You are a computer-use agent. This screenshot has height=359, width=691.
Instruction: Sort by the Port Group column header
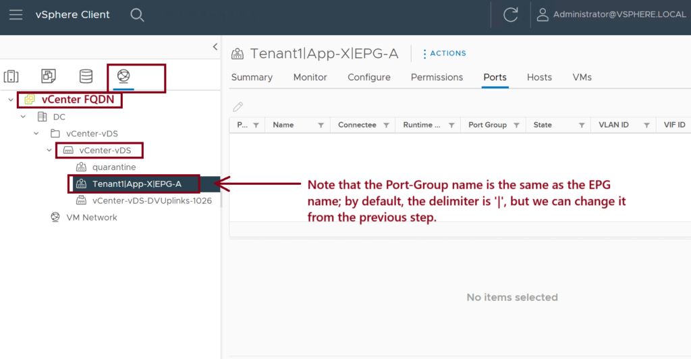(487, 125)
